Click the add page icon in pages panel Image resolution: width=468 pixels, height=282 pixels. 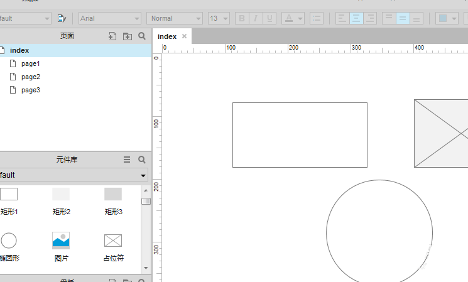coord(112,36)
